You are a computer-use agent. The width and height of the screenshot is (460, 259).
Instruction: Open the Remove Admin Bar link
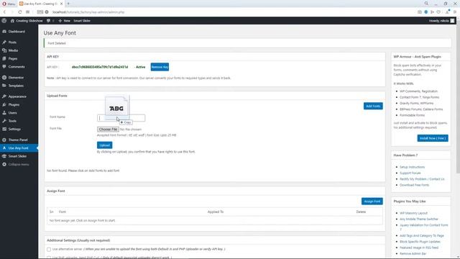[x=413, y=254]
